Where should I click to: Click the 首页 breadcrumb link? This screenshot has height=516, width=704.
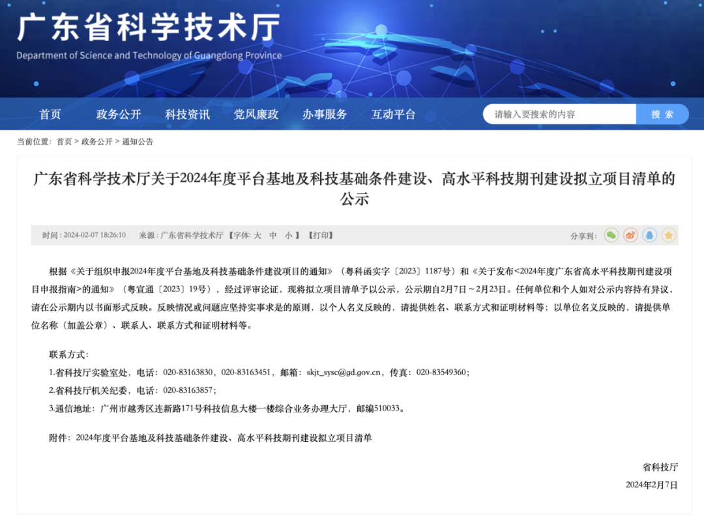click(64, 141)
